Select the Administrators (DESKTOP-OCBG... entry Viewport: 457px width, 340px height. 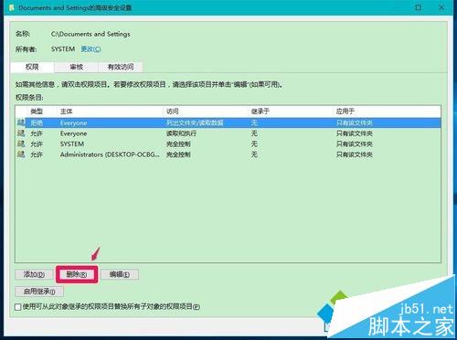pyautogui.click(x=110, y=154)
